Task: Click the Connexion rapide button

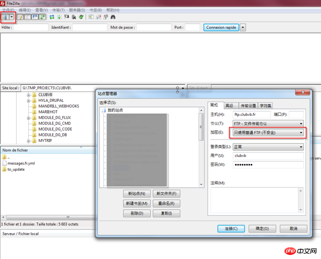Action: click(x=221, y=27)
